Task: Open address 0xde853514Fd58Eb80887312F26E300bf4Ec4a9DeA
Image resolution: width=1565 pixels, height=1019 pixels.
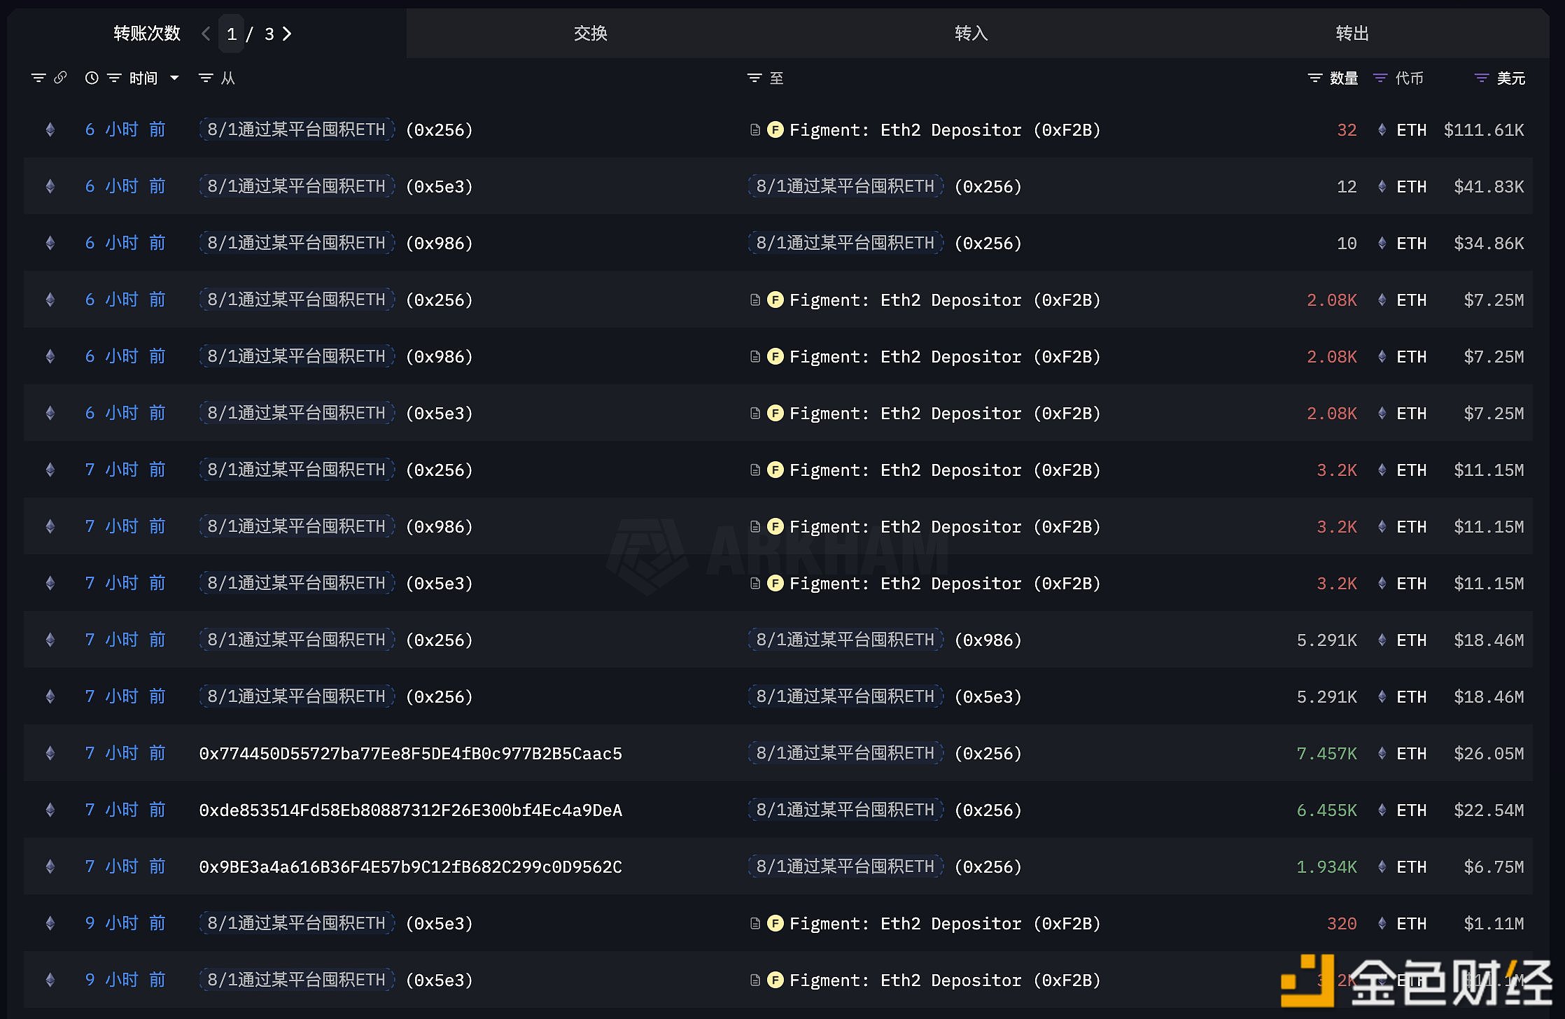Action: click(x=410, y=810)
